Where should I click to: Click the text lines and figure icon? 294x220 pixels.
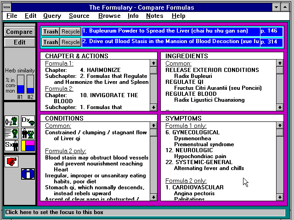point(11,134)
